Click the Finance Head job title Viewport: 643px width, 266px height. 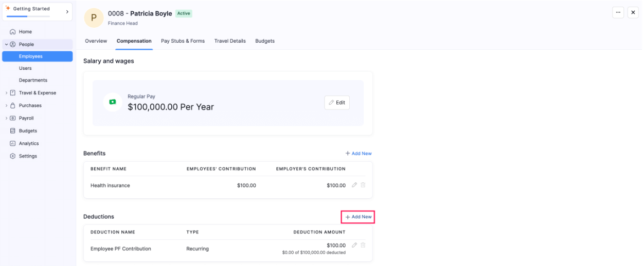pos(123,23)
